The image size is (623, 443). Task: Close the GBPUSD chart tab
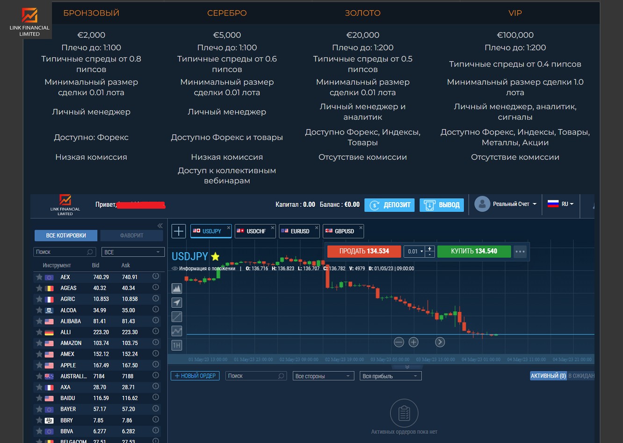click(x=361, y=228)
